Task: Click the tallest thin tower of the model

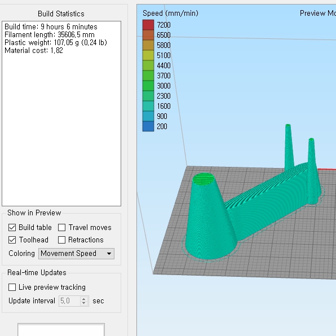Action: [x=289, y=148]
